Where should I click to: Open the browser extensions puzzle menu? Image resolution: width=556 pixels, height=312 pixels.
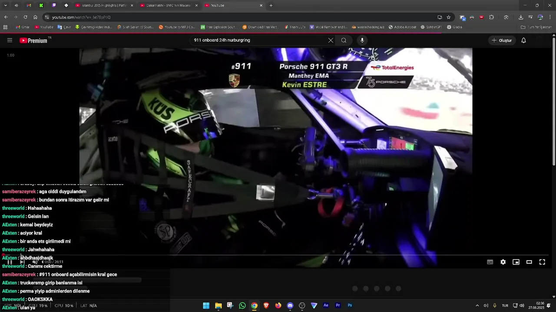(491, 17)
